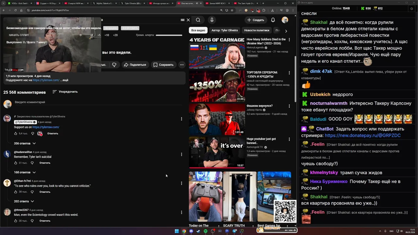Image resolution: width=418 pixels, height=235 pixels.
Task: Open Chrome extensions puzzle icon
Action: (264, 10)
